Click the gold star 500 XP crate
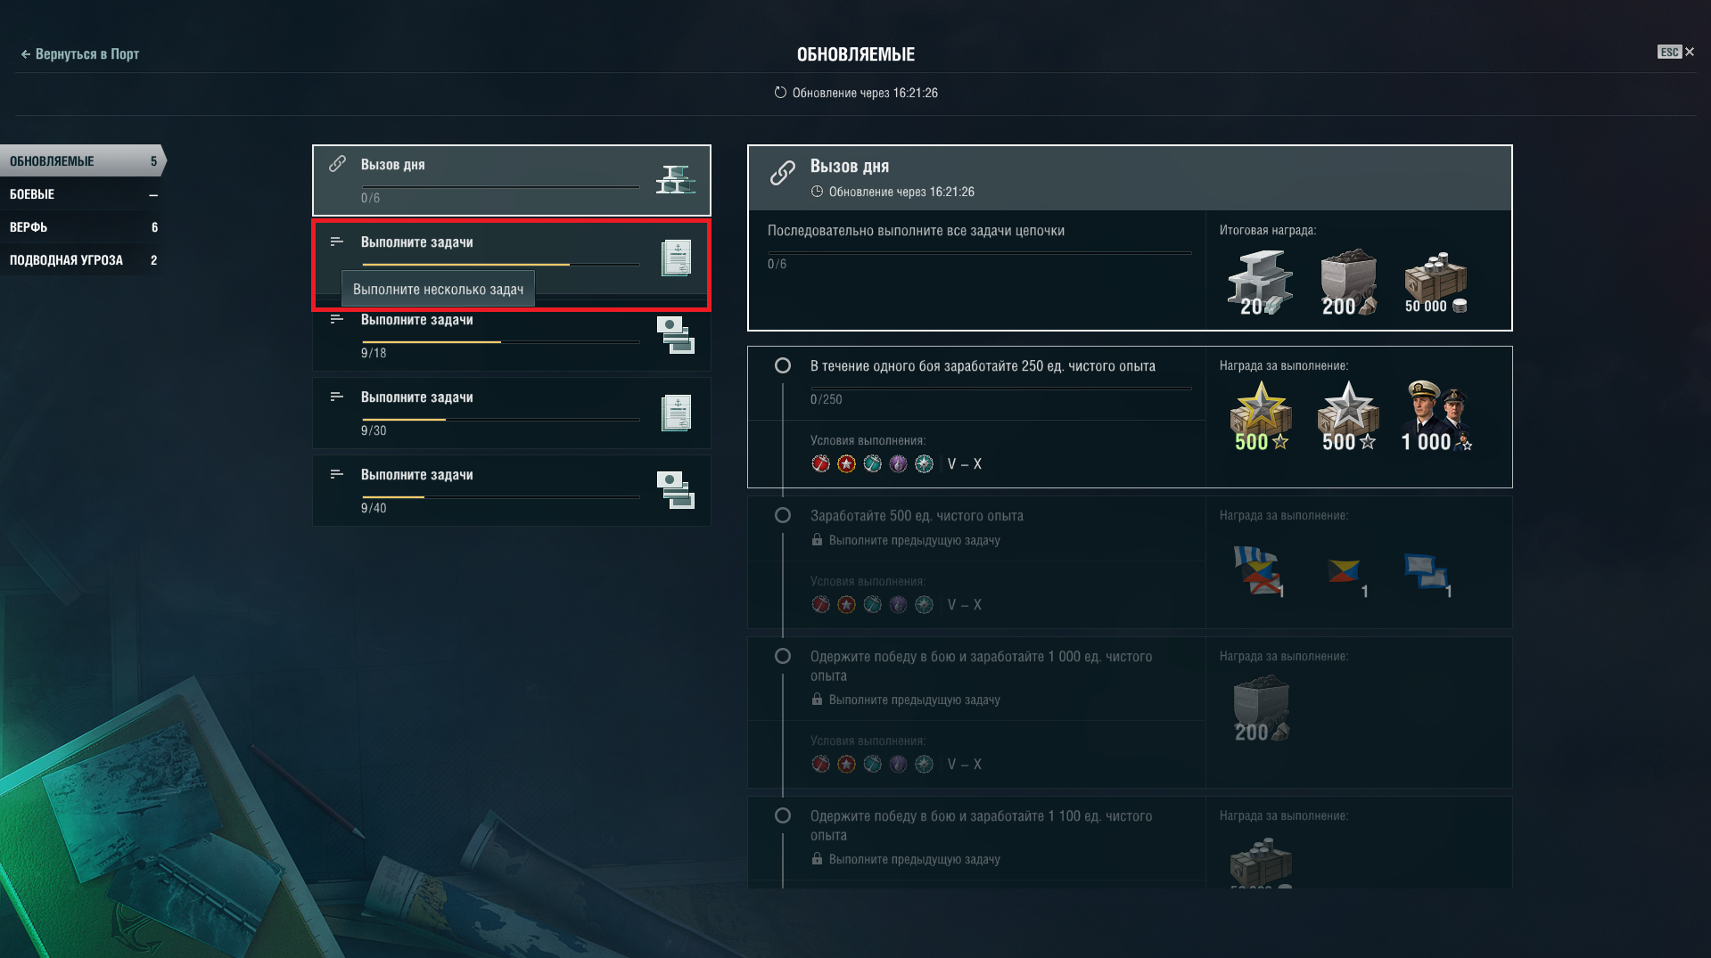The image size is (1711, 958). [1261, 416]
